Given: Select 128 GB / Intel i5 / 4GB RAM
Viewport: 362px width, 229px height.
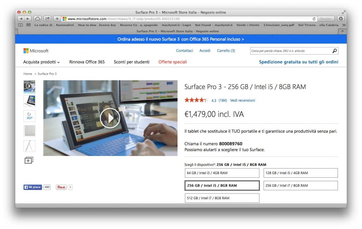Looking at the screenshot, I should click(300, 173).
